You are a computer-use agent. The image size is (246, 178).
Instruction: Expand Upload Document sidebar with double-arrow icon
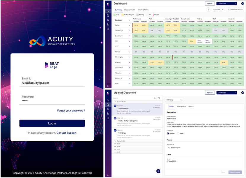[108, 175]
